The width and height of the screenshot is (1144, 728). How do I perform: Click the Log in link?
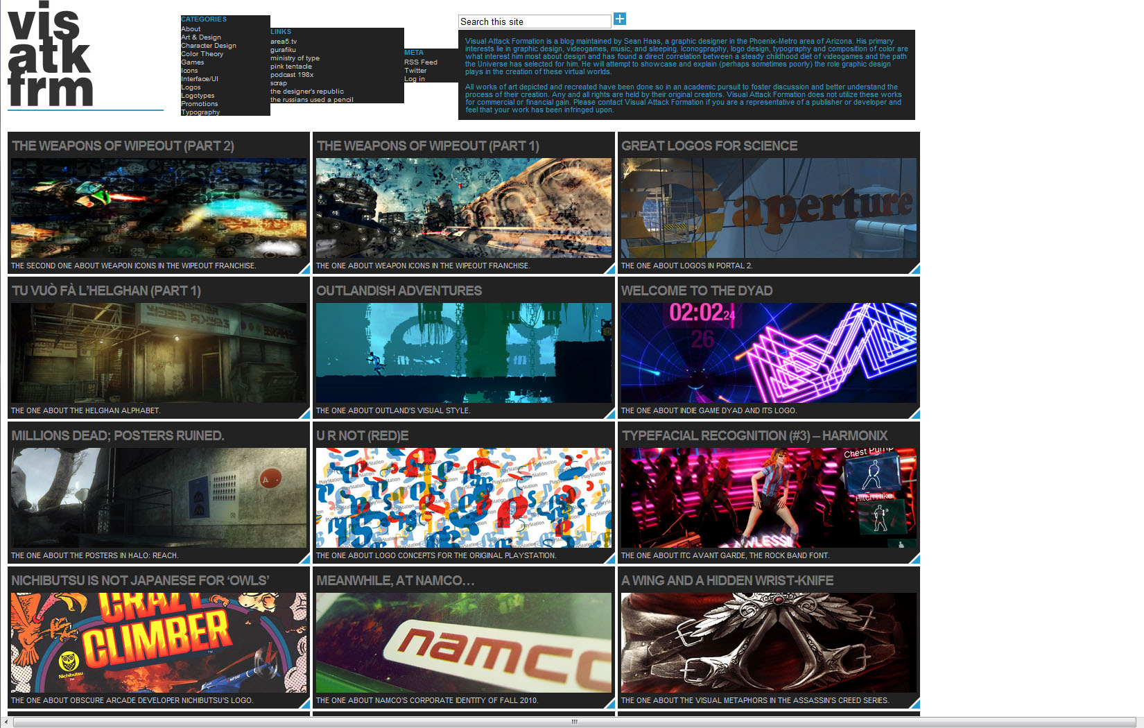pos(415,79)
